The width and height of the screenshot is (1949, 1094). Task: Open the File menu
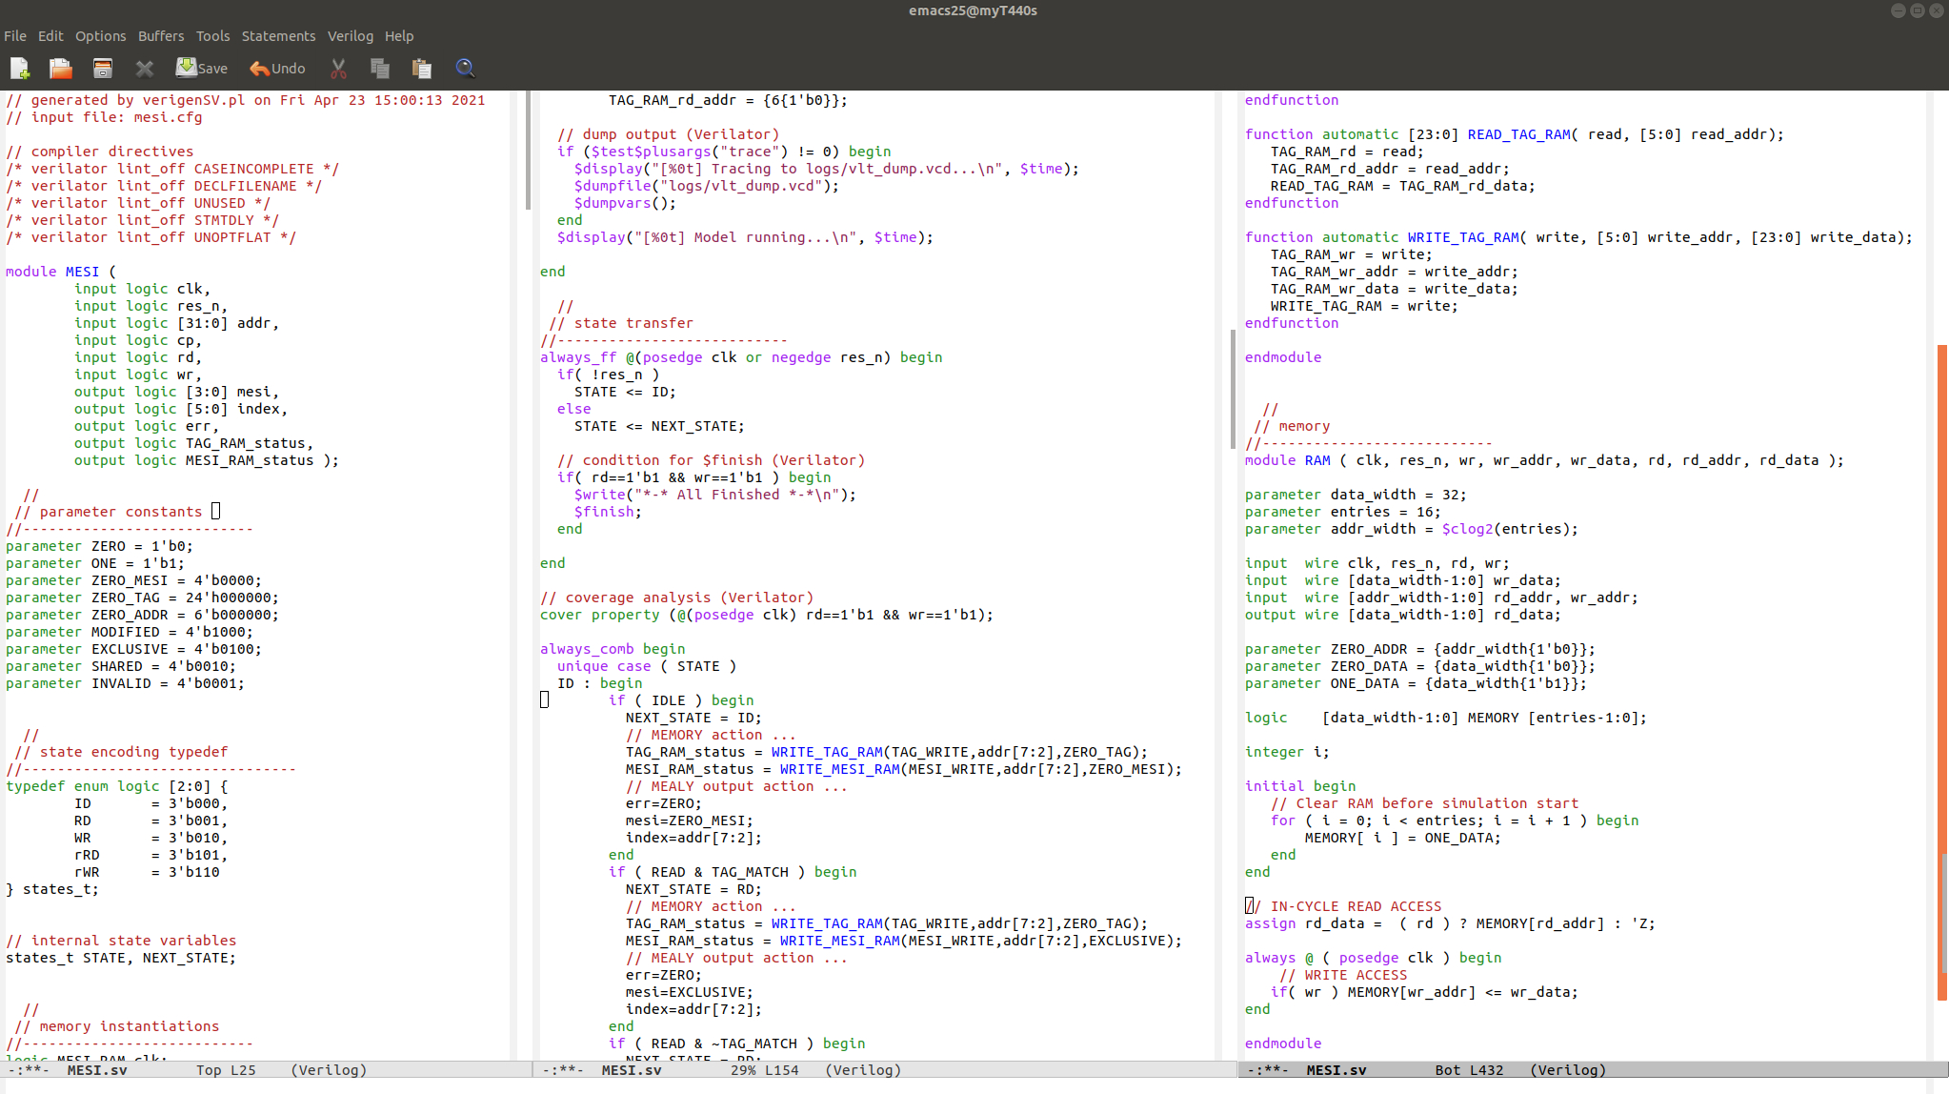tap(15, 36)
